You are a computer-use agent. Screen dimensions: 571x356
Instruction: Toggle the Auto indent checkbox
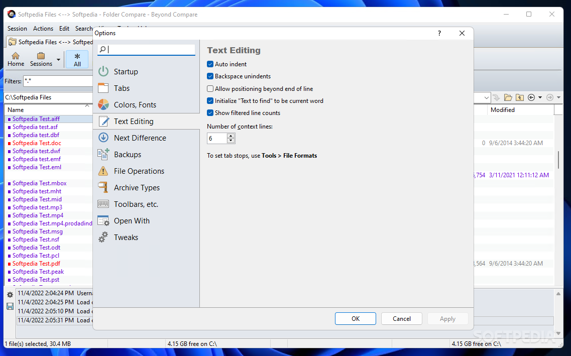click(x=210, y=64)
